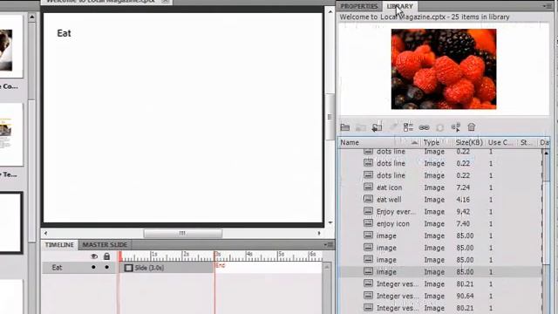The height and width of the screenshot is (314, 558).
Task: Click the Slide (3.0s) timeline bar
Action: (x=167, y=268)
